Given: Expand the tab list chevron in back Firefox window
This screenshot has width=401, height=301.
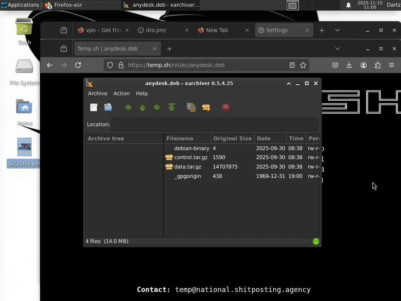Looking at the screenshot, I should 338,30.
